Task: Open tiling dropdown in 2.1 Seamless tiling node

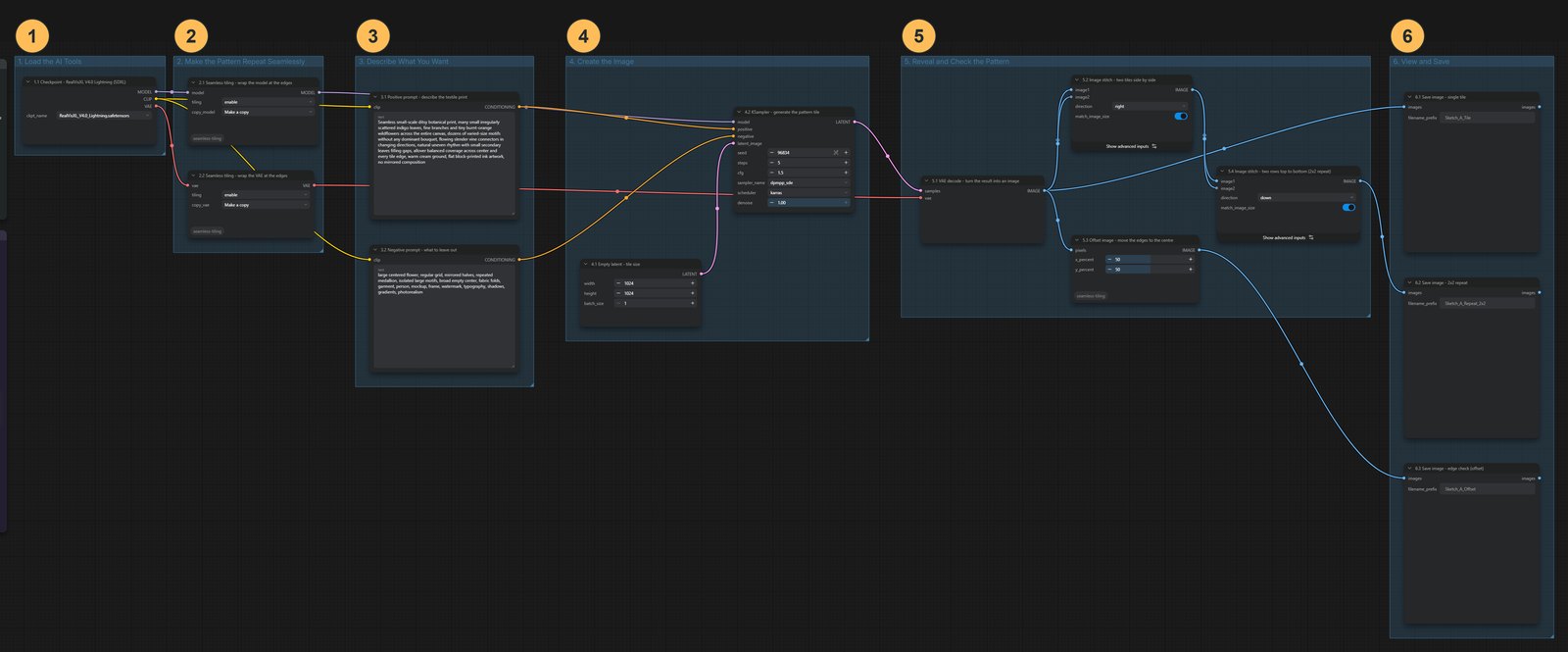Action: (267, 102)
